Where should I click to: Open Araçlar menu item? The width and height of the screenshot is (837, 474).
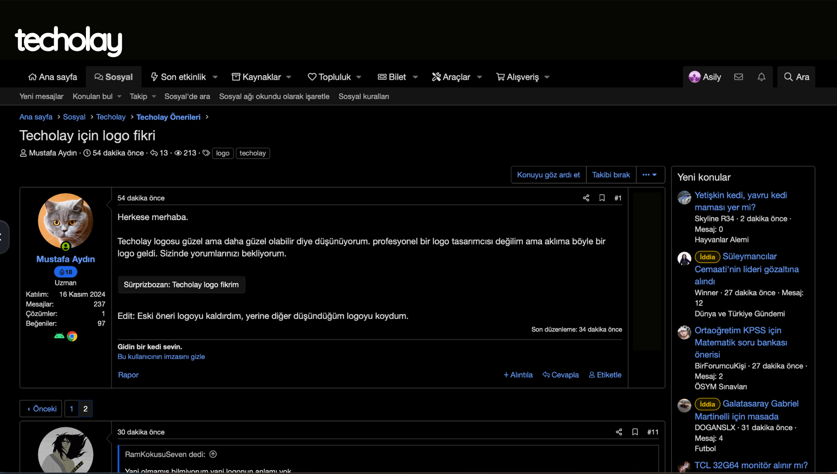tap(451, 77)
